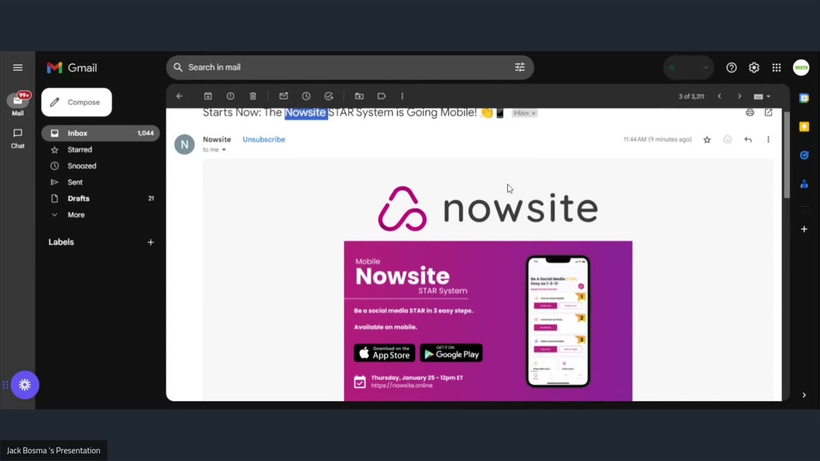Click the purple floating assistant button
The height and width of the screenshot is (461, 820).
25,385
